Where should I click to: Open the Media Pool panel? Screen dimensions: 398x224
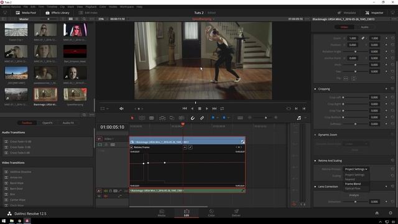click(26, 12)
